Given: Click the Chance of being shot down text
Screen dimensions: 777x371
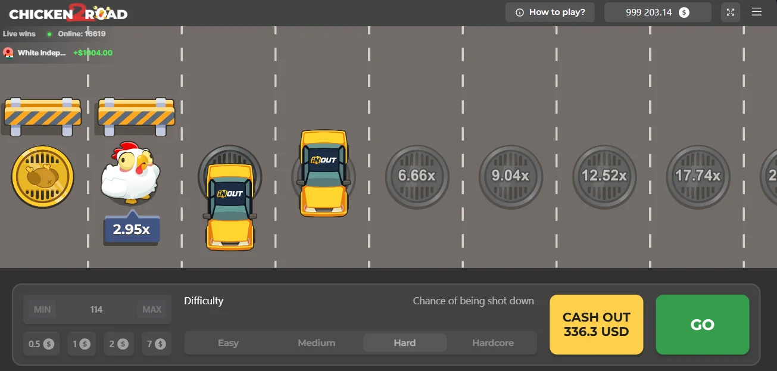Looking at the screenshot, I should 473,301.
